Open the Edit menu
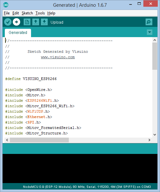This screenshot has height=192, width=160. point(16,13)
